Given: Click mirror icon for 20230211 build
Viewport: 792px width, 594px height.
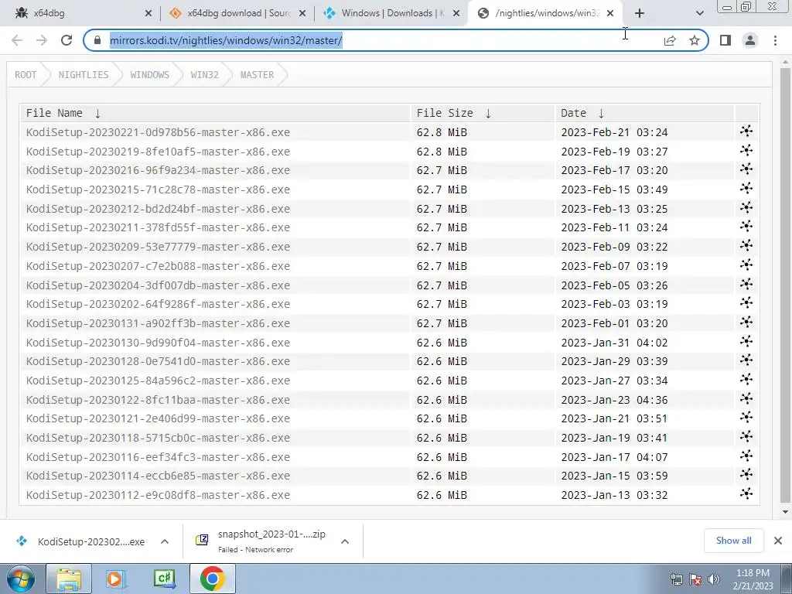Looking at the screenshot, I should [746, 227].
